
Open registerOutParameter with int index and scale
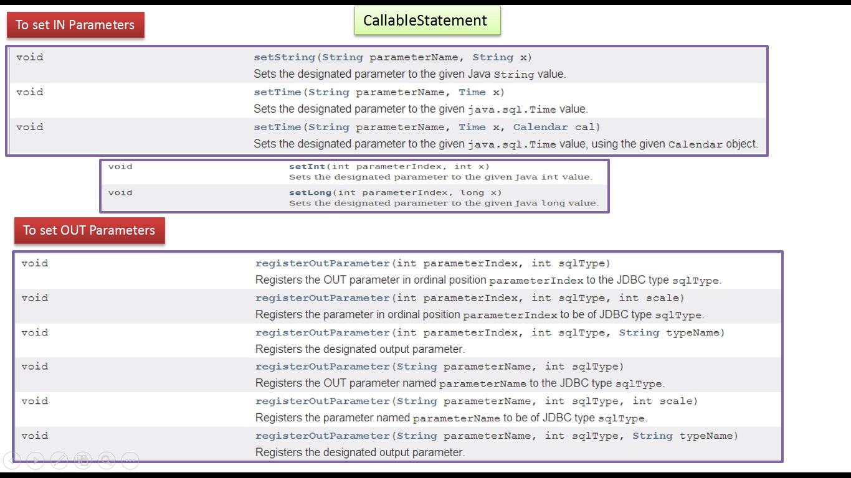[323, 298]
